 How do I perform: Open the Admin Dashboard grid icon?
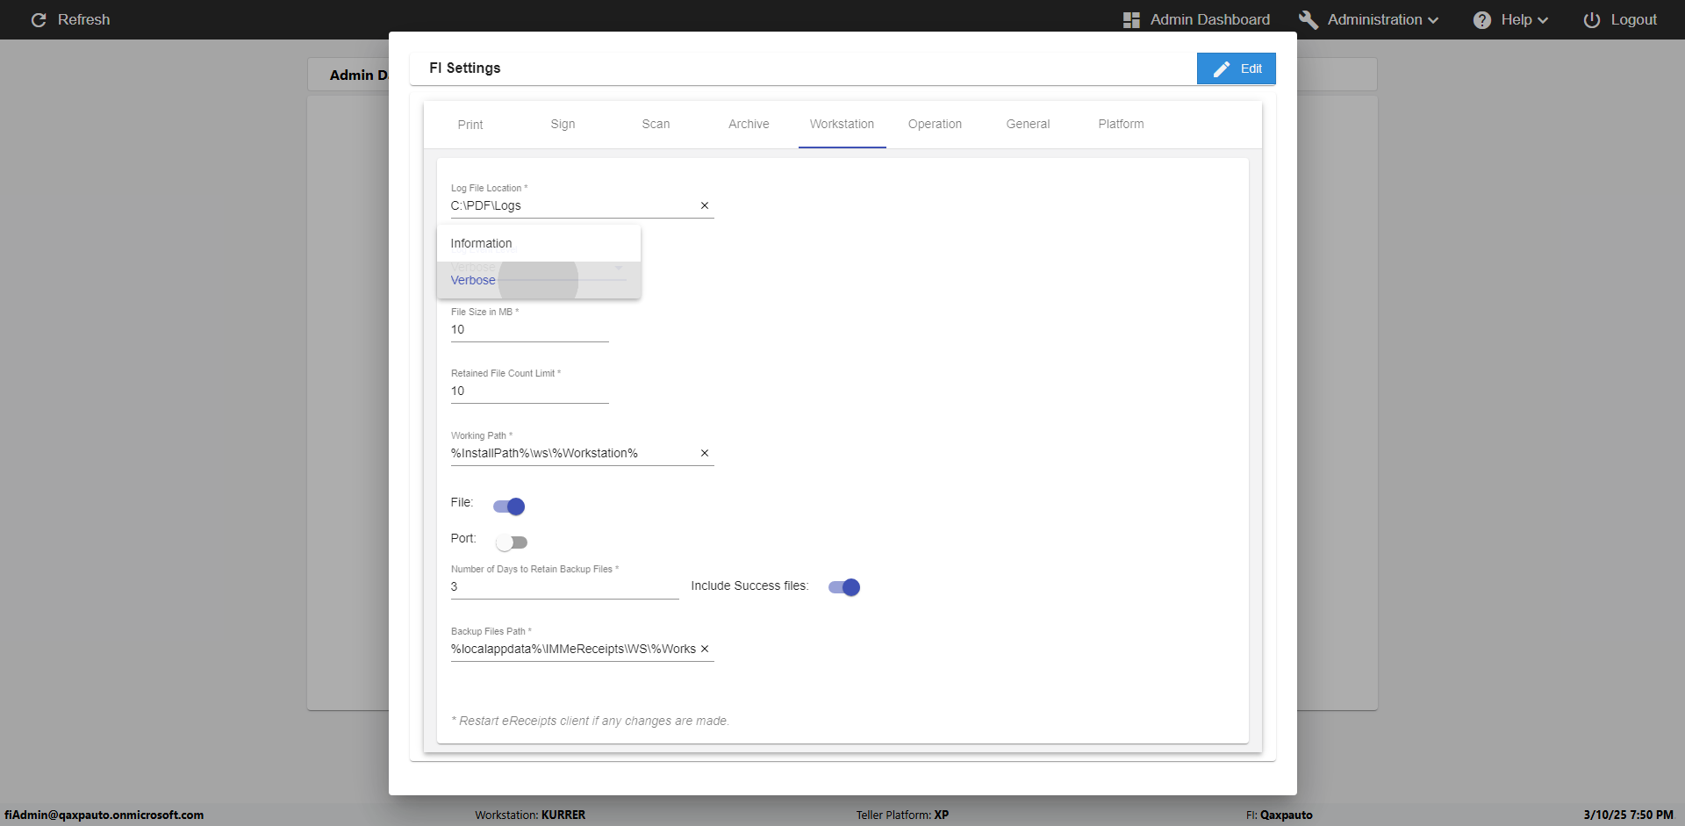pos(1131,19)
